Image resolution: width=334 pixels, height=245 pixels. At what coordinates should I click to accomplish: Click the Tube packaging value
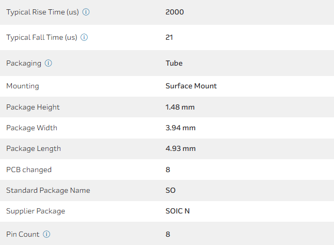point(174,63)
